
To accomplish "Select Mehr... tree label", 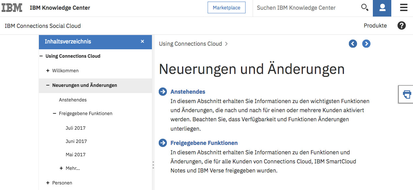I will (73, 168).
